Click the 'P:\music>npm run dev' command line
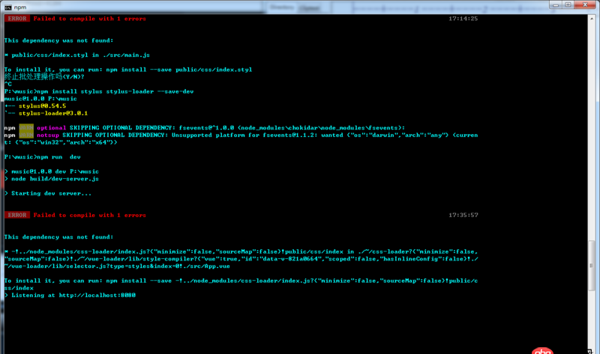Viewport: 600px width, 354px height. point(43,156)
